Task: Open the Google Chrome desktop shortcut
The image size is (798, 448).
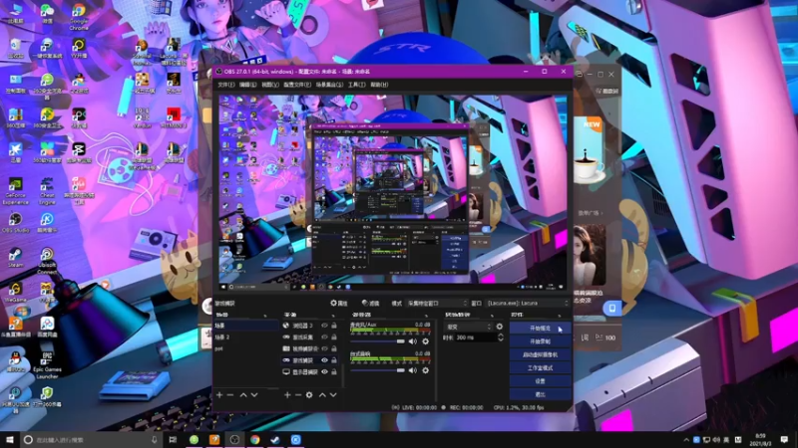Action: pyautogui.click(x=79, y=16)
